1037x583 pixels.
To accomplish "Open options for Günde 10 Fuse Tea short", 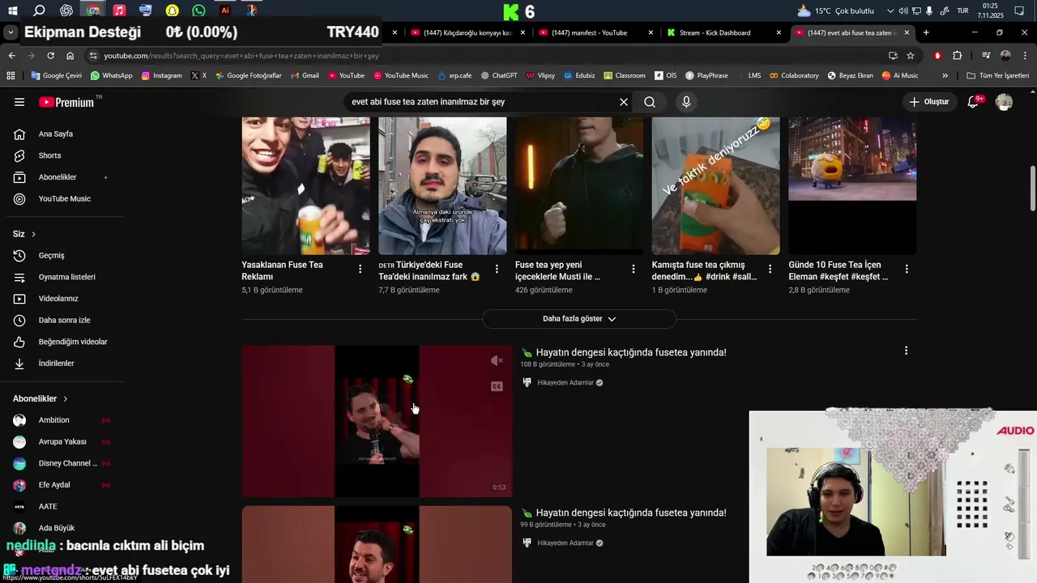I will (x=907, y=269).
